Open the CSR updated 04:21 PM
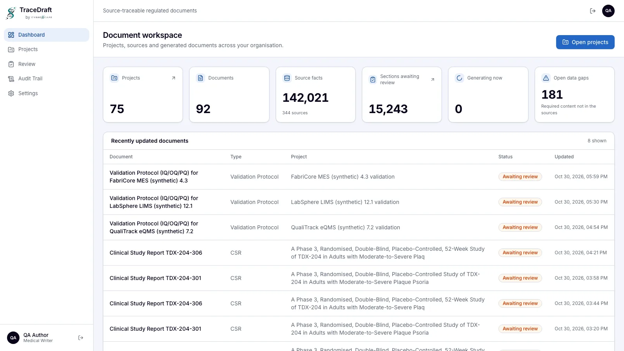This screenshot has height=351, width=624. 156,253
